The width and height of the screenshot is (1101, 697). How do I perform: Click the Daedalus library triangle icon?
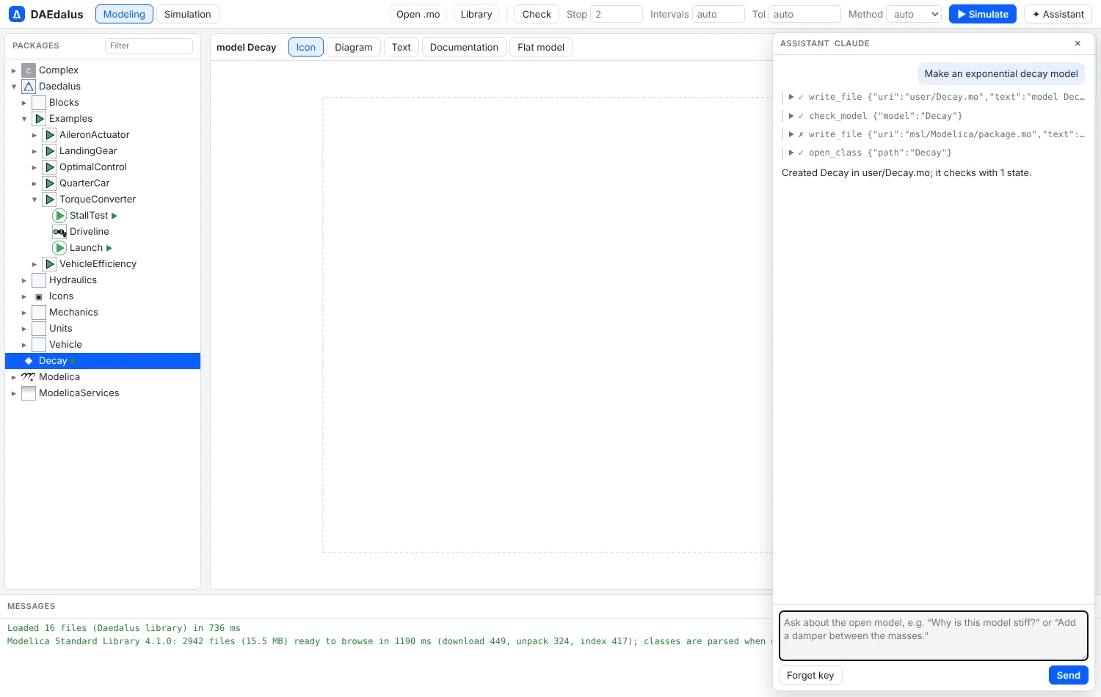[x=29, y=87]
